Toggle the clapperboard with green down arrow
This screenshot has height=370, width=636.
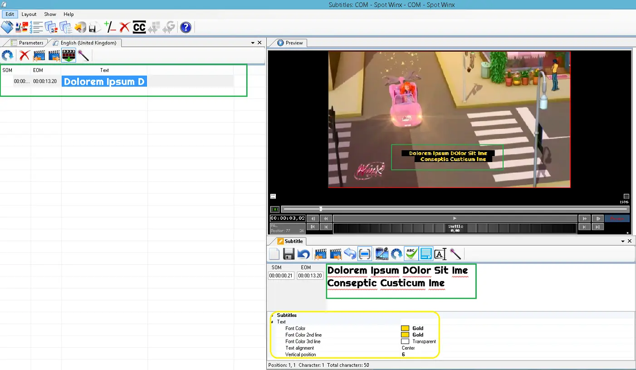click(69, 56)
